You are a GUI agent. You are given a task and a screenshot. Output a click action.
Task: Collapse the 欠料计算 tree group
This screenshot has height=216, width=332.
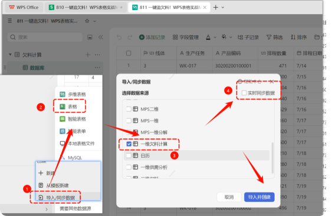pyautogui.click(x=10, y=55)
